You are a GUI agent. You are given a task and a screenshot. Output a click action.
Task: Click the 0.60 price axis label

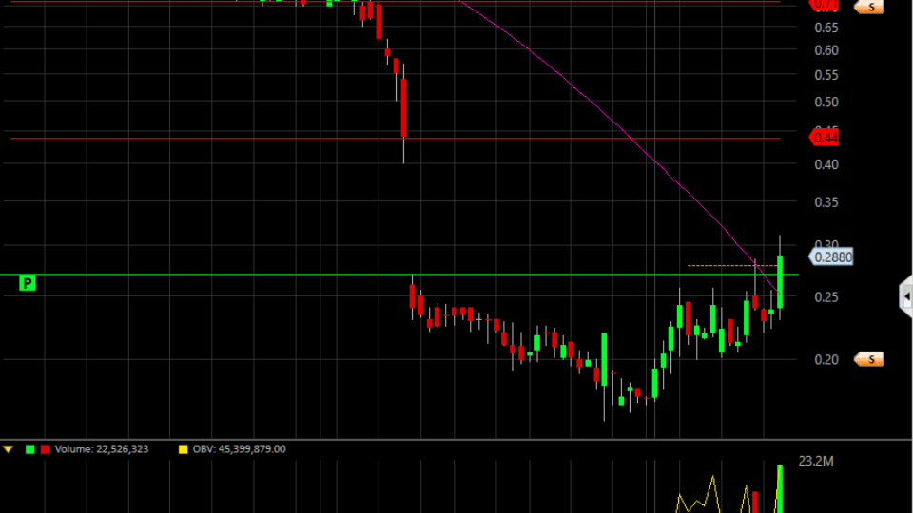click(826, 50)
